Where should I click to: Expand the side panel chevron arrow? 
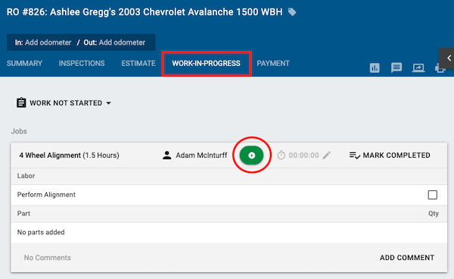pos(448,58)
